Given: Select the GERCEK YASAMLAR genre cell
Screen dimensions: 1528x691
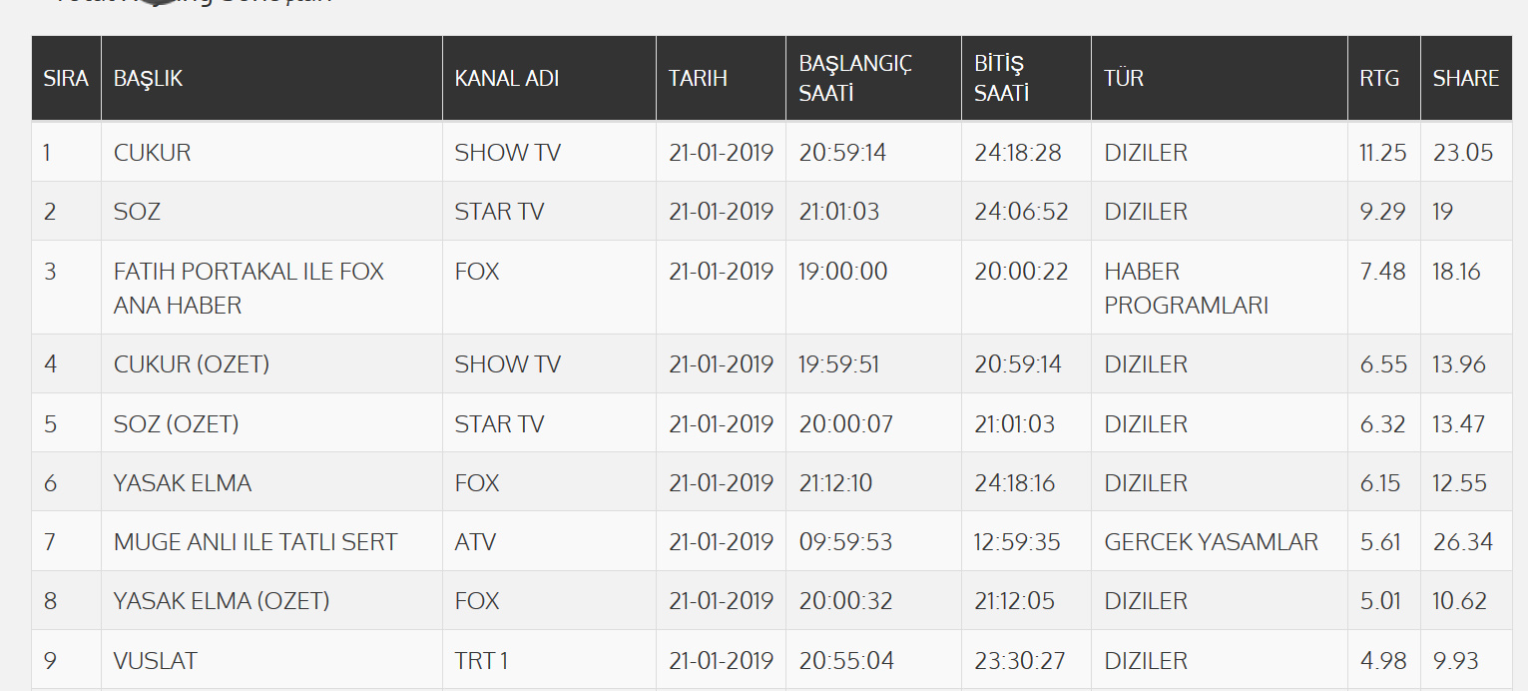Looking at the screenshot, I should click(x=1211, y=542).
